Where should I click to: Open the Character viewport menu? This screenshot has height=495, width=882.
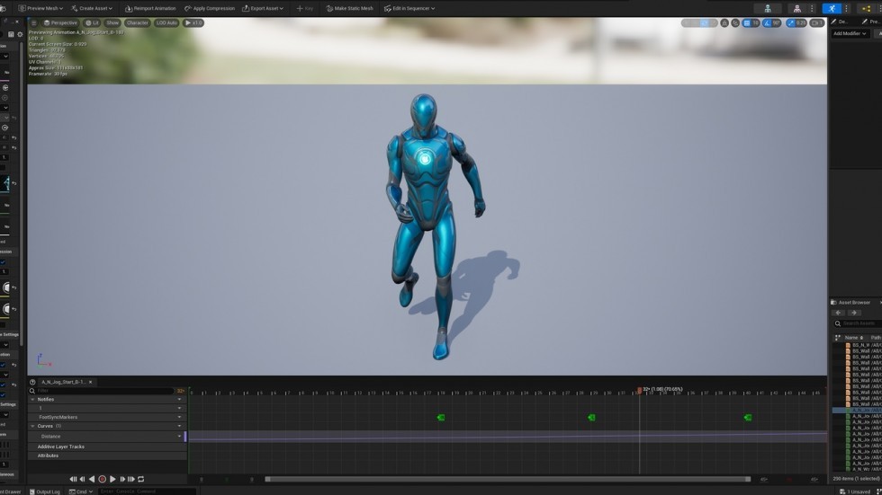tap(137, 23)
